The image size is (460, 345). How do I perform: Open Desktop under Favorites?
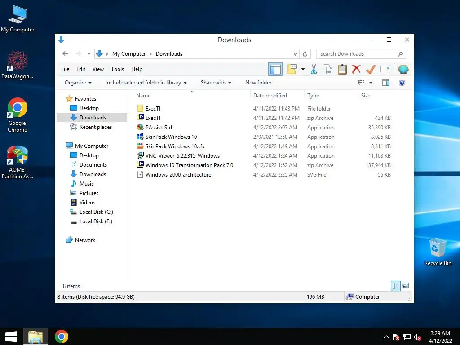coord(89,108)
